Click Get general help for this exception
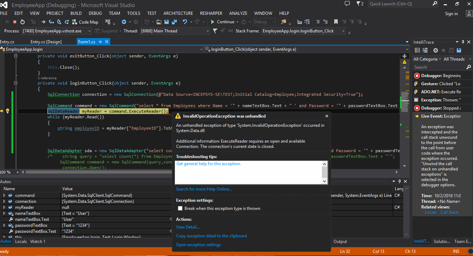This screenshot has width=473, height=256. pos(209,164)
